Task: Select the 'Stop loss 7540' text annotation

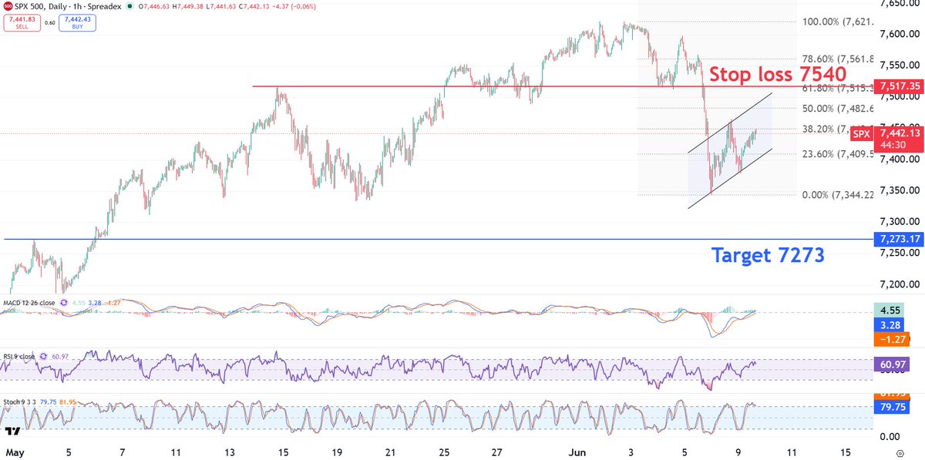Action: (x=778, y=74)
